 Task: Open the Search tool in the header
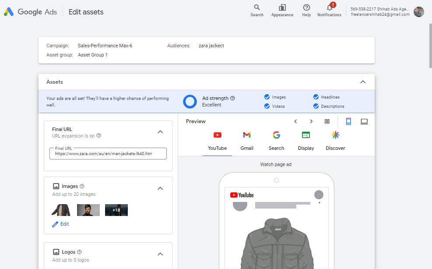click(x=257, y=11)
